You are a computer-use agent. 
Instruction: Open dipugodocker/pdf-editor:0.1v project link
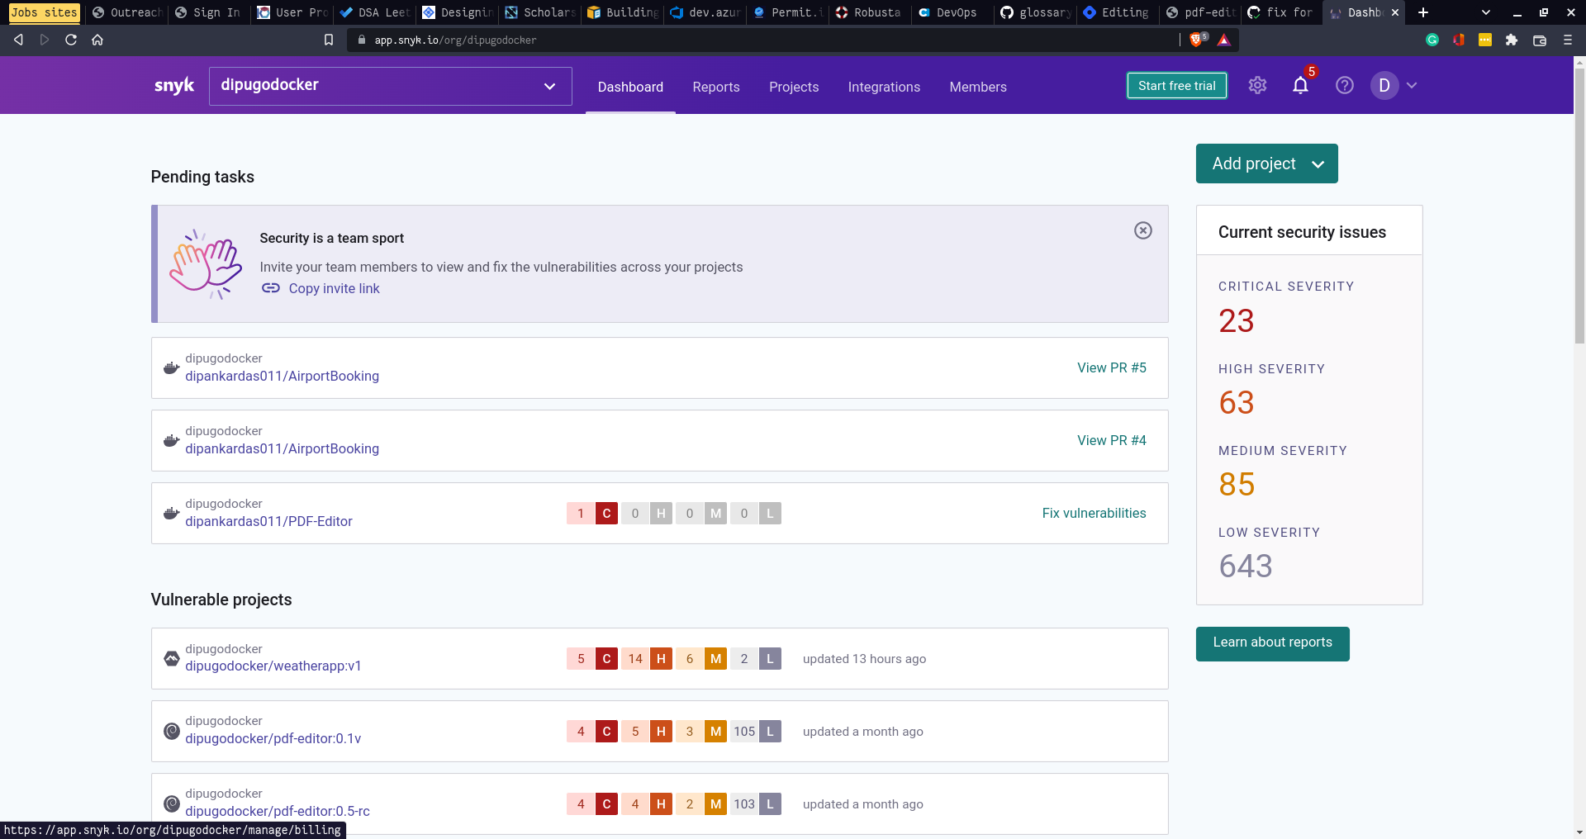pyautogui.click(x=273, y=738)
